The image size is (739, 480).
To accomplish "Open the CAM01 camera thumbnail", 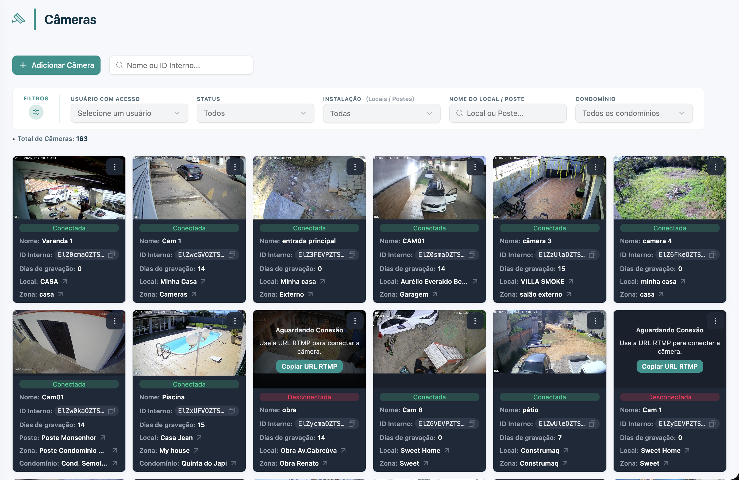I will 429,188.
